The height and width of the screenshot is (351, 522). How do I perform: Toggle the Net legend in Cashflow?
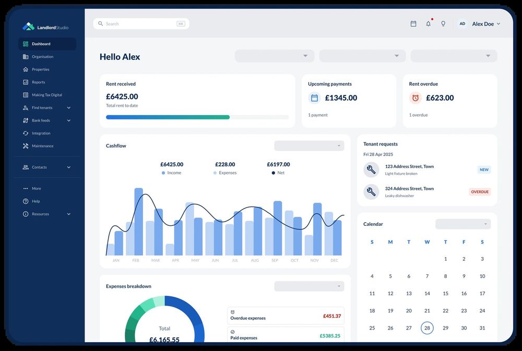[278, 173]
